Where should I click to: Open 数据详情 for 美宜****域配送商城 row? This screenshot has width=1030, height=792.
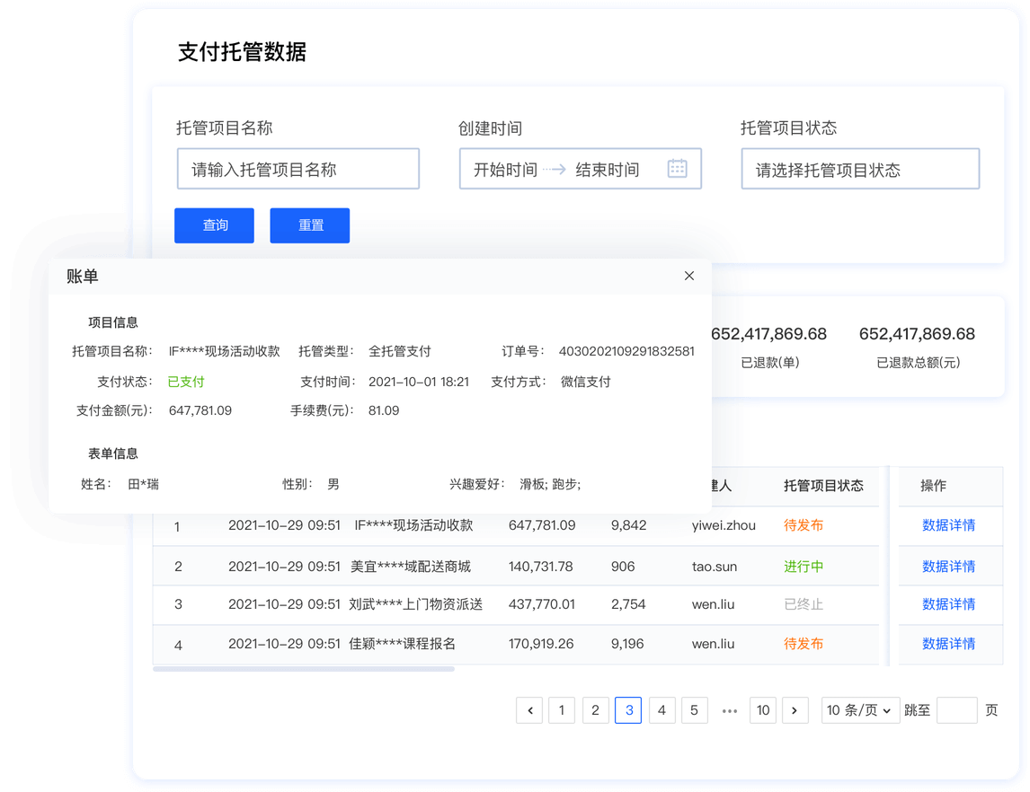[948, 567]
